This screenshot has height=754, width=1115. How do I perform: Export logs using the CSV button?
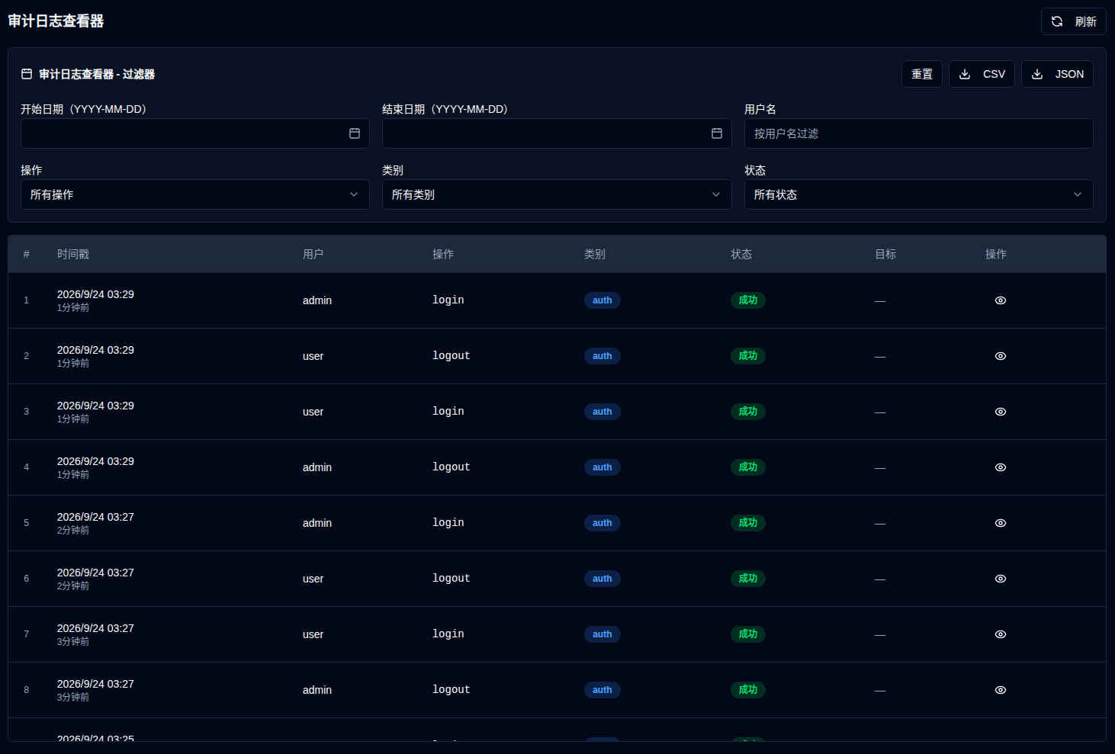click(x=982, y=74)
